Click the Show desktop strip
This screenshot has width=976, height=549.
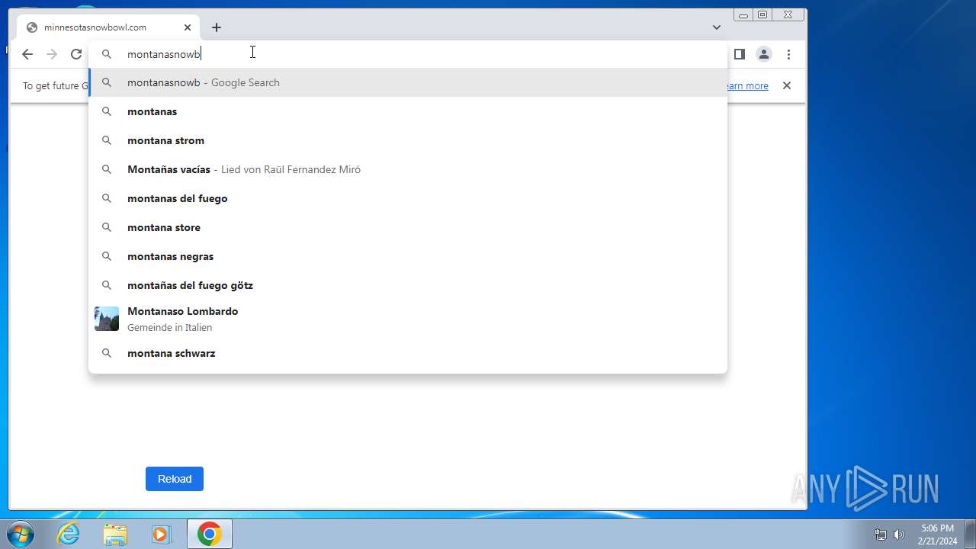pyautogui.click(x=971, y=535)
